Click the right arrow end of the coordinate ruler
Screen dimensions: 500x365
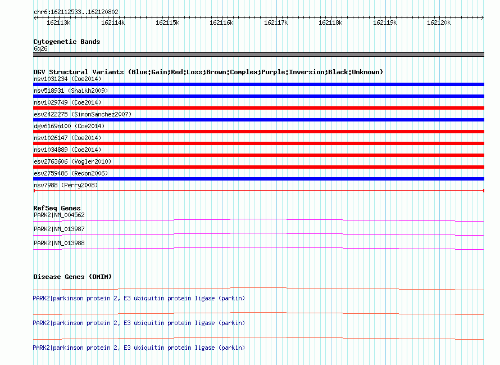point(483,18)
